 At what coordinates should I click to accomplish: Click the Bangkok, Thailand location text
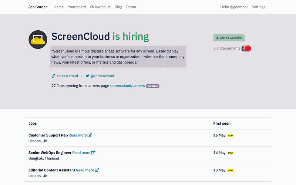point(44,158)
